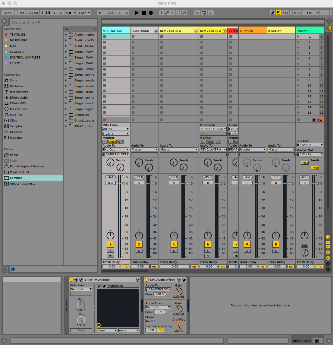Click the Dry/Wet knob
This screenshot has height=345, width=333.
(x=179, y=325)
